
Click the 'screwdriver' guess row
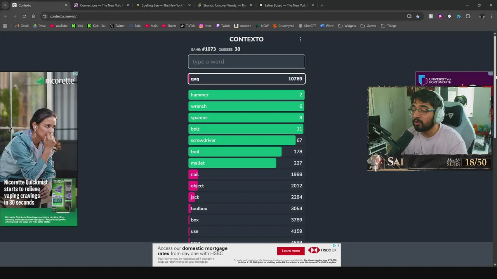click(247, 140)
